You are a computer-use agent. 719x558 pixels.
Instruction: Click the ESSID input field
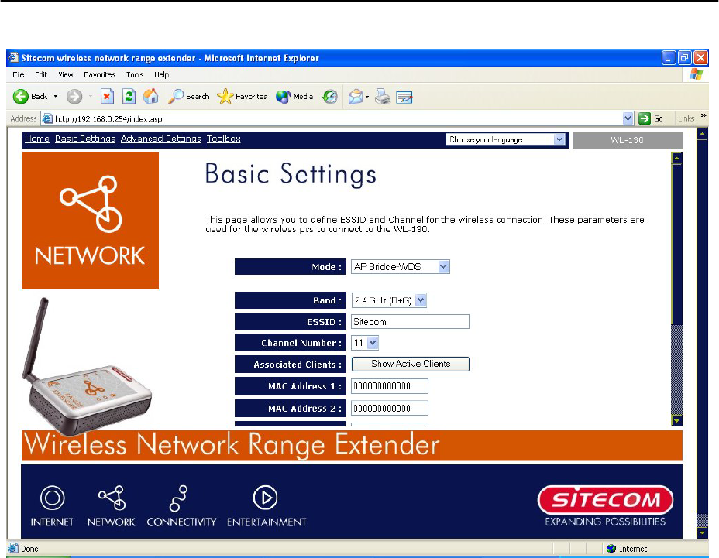[410, 322]
